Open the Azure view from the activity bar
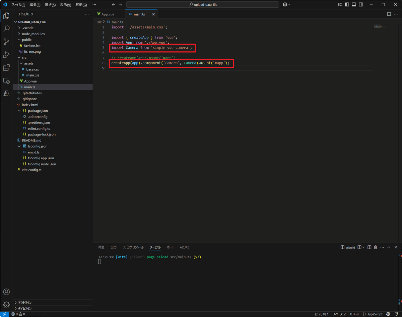This screenshot has height=317, width=402. [6, 93]
